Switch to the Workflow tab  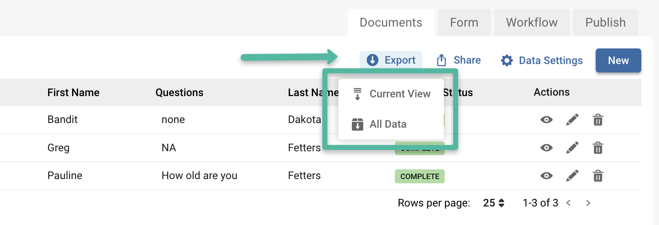(x=532, y=22)
